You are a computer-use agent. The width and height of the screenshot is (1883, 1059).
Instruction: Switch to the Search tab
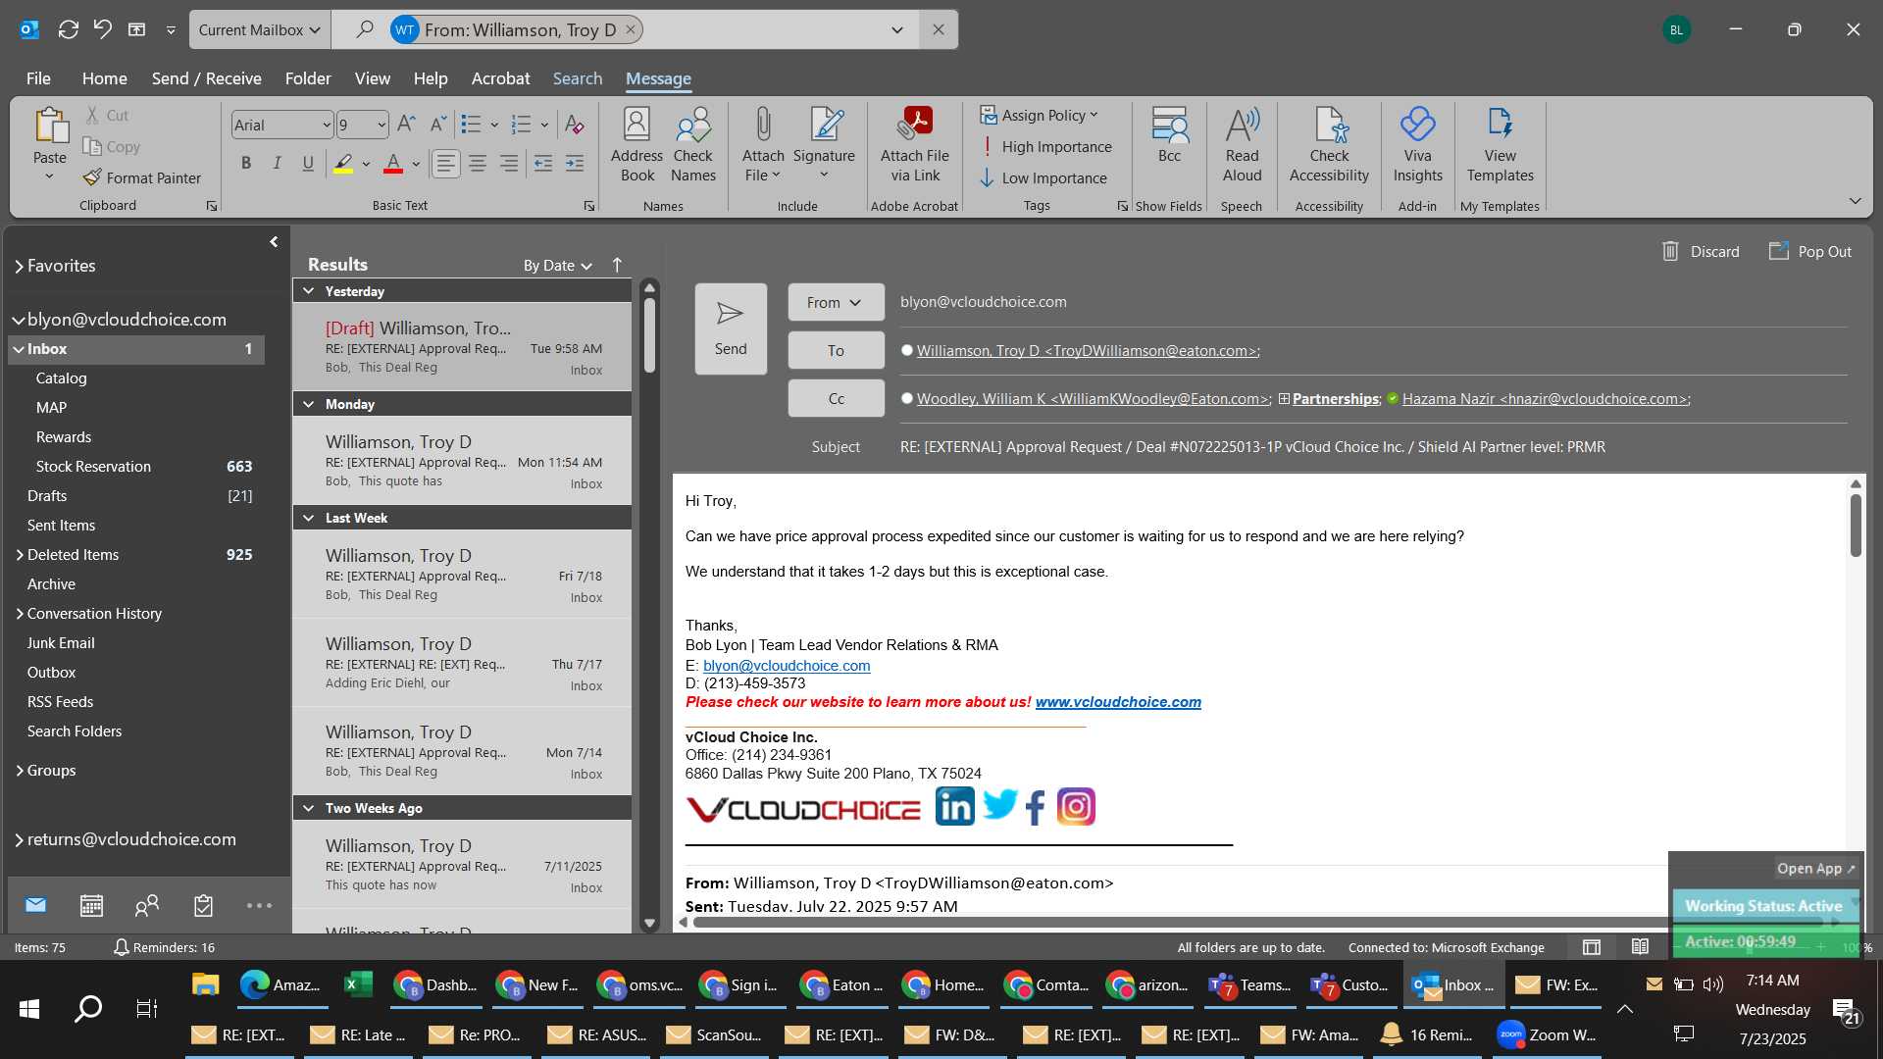(577, 77)
